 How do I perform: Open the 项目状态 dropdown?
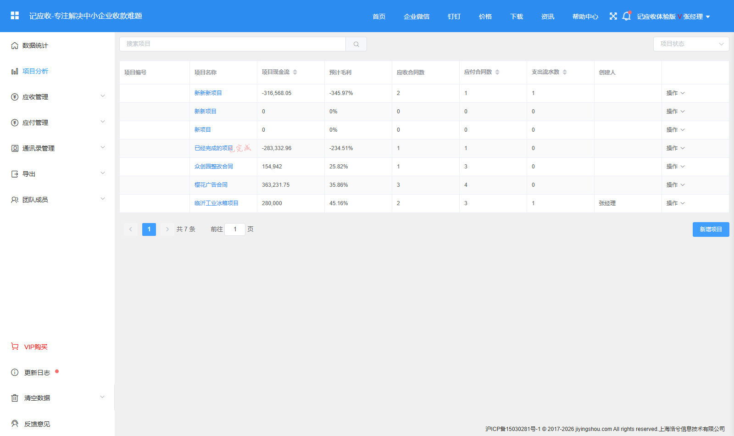[691, 44]
